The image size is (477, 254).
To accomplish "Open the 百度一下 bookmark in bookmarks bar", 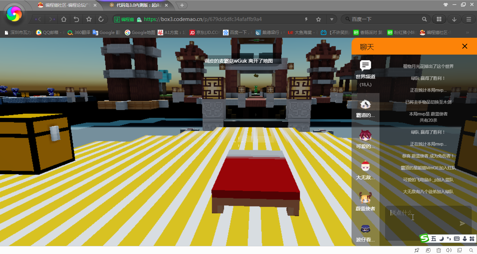I will coord(238,33).
